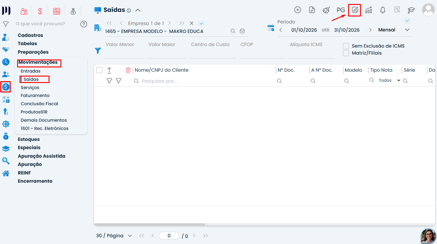The height and width of the screenshot is (244, 437).
Task: Go to the previous period with left arrow
Action: 281,30
